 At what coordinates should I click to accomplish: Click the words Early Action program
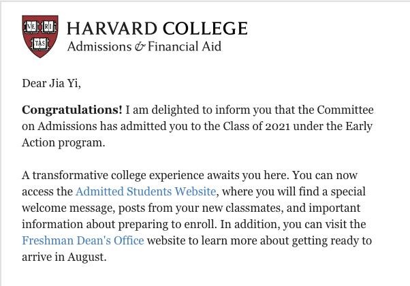89,142
